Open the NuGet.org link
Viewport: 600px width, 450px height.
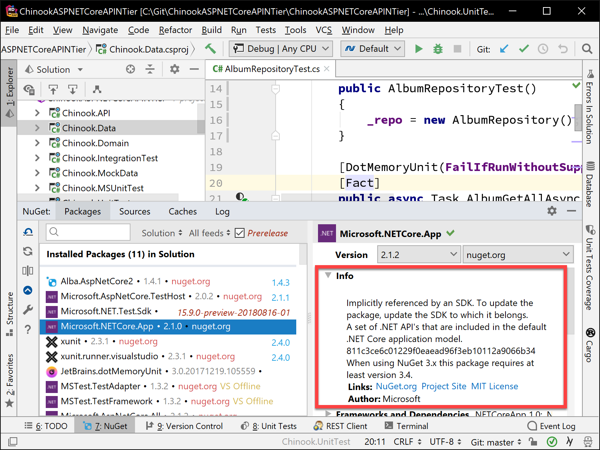[x=396, y=386]
